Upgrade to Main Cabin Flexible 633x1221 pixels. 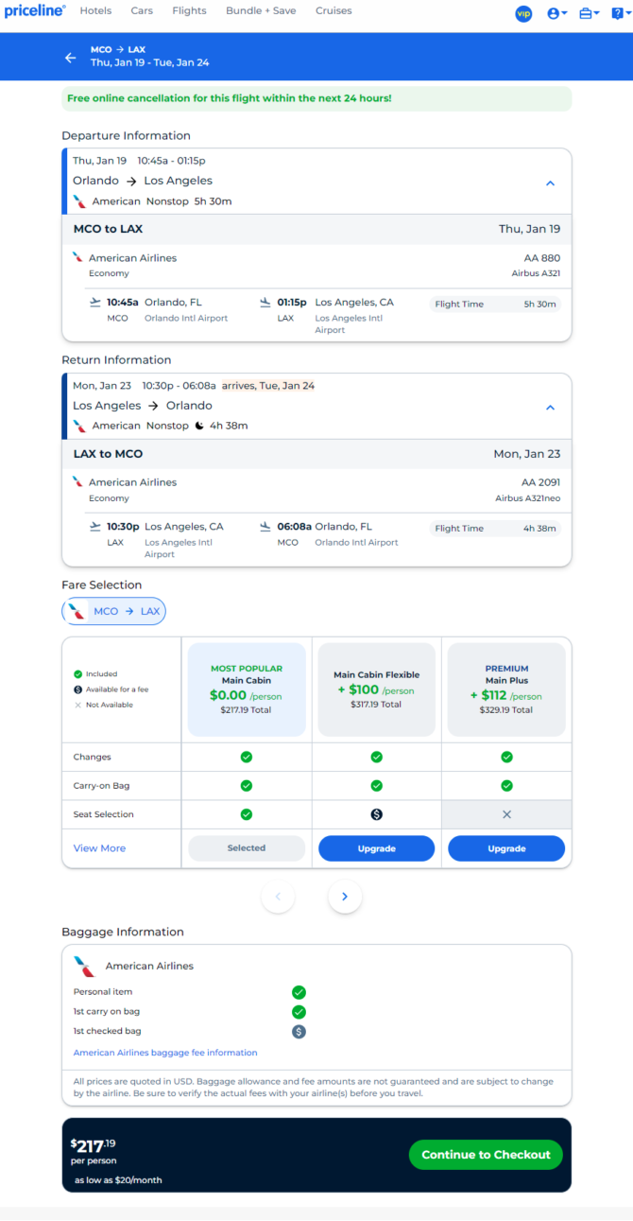tap(376, 848)
